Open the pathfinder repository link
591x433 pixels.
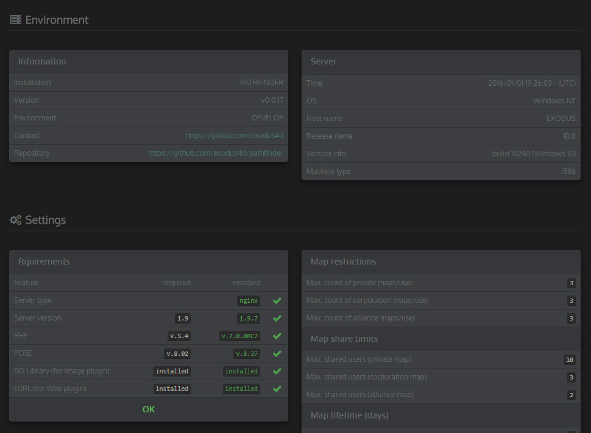coord(215,153)
